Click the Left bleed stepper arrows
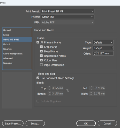120x128 pixels. [x=91, y=88]
